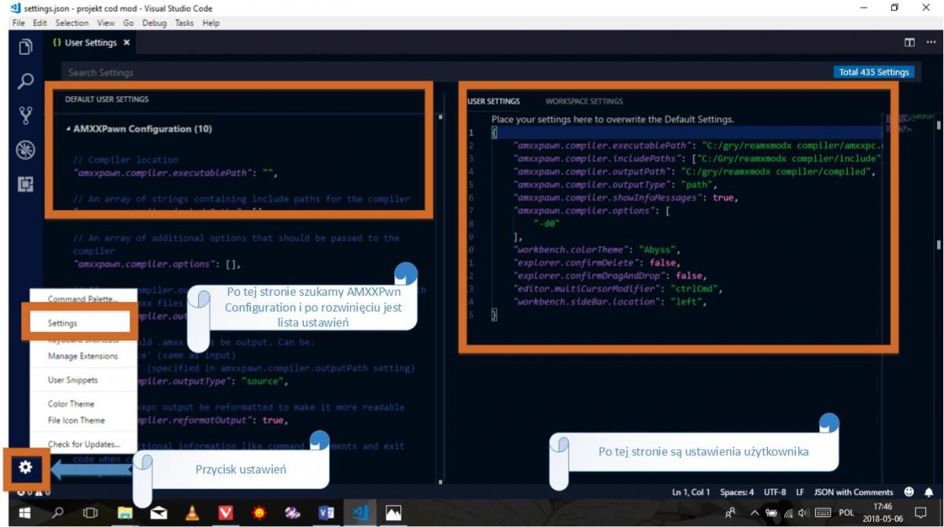Click UTF-8 encoding in status bar

coord(774,492)
